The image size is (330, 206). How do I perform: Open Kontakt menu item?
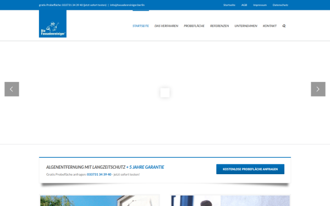click(x=269, y=26)
